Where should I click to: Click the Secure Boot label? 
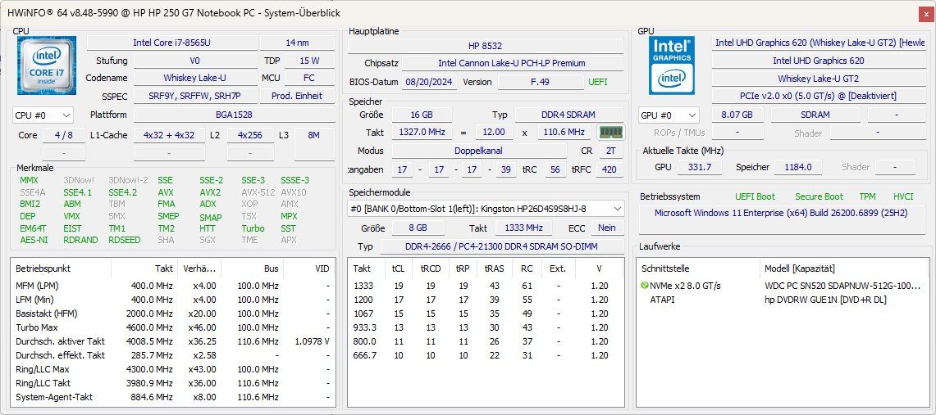(819, 196)
